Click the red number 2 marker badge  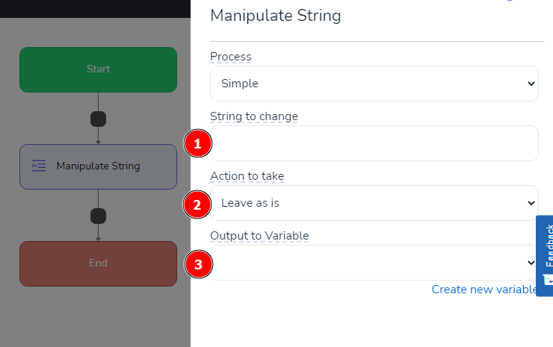[x=197, y=204]
